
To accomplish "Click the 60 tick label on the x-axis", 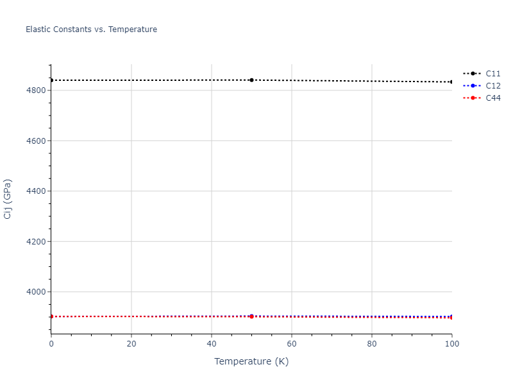I will click(x=291, y=344).
